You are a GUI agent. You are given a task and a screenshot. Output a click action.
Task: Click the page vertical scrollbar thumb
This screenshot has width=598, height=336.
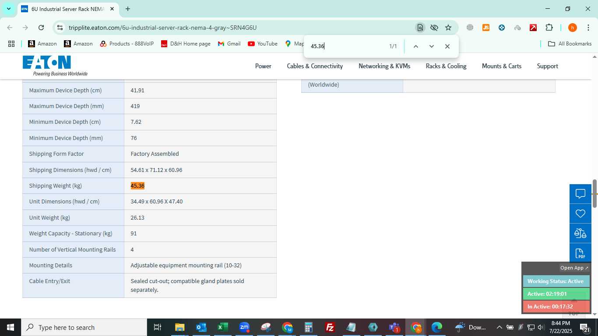(594, 193)
